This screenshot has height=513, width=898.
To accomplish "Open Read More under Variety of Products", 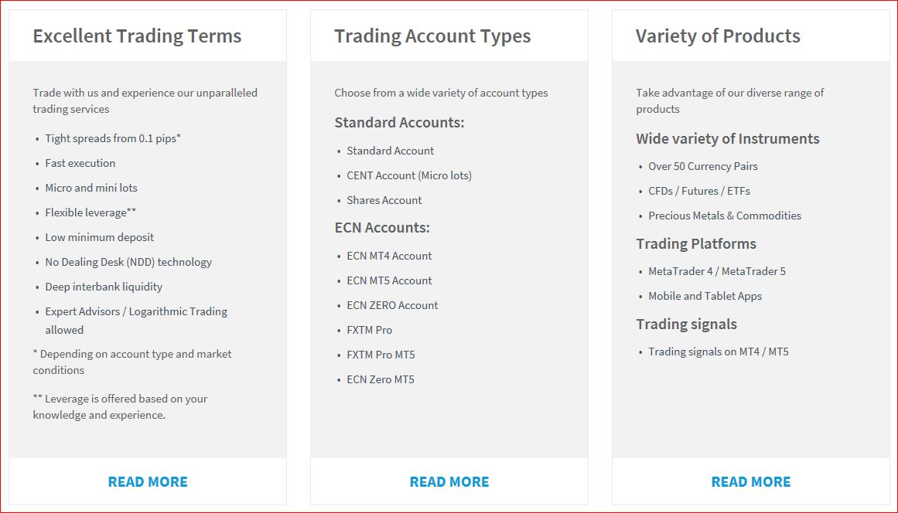I will (x=751, y=482).
